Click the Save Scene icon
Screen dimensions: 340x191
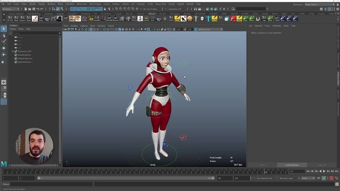pyautogui.click(x=34, y=9)
